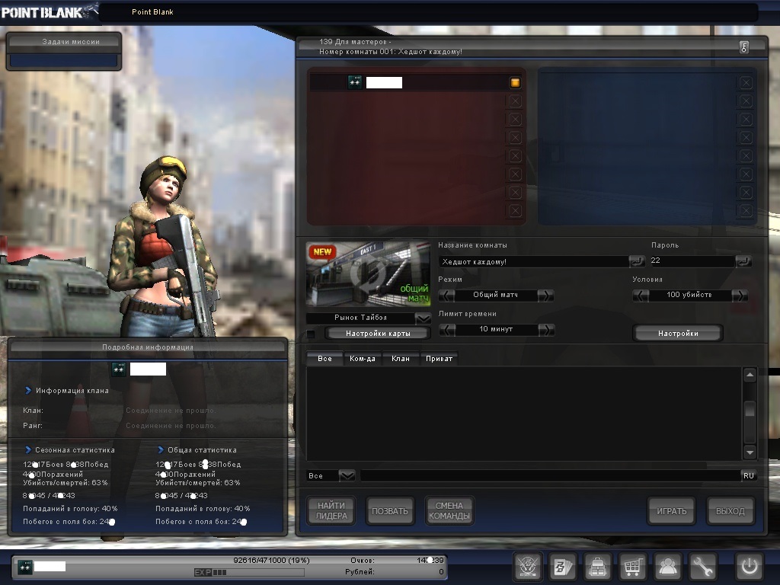Open the shop cart icon
The width and height of the screenshot is (780, 585).
pos(633,567)
